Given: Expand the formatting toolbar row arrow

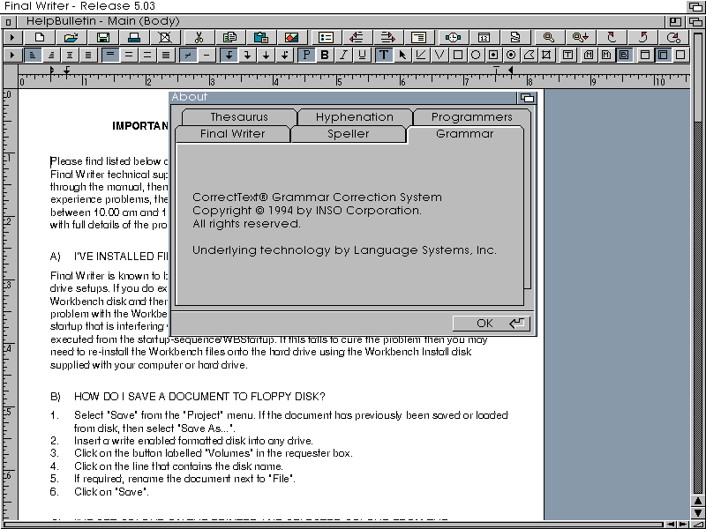Looking at the screenshot, I should point(12,55).
